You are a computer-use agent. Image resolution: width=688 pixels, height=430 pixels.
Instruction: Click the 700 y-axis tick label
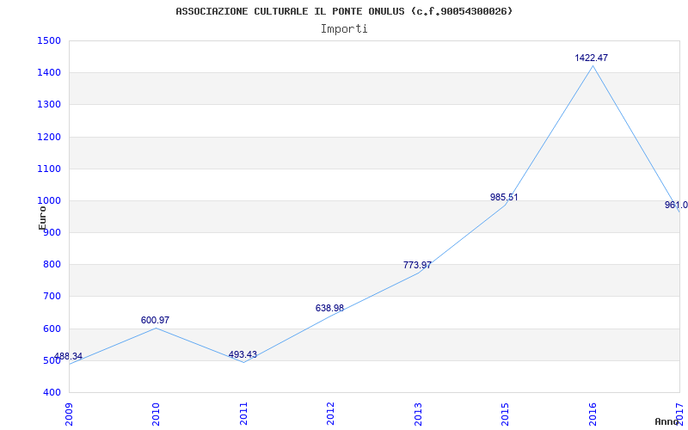pyautogui.click(x=52, y=297)
